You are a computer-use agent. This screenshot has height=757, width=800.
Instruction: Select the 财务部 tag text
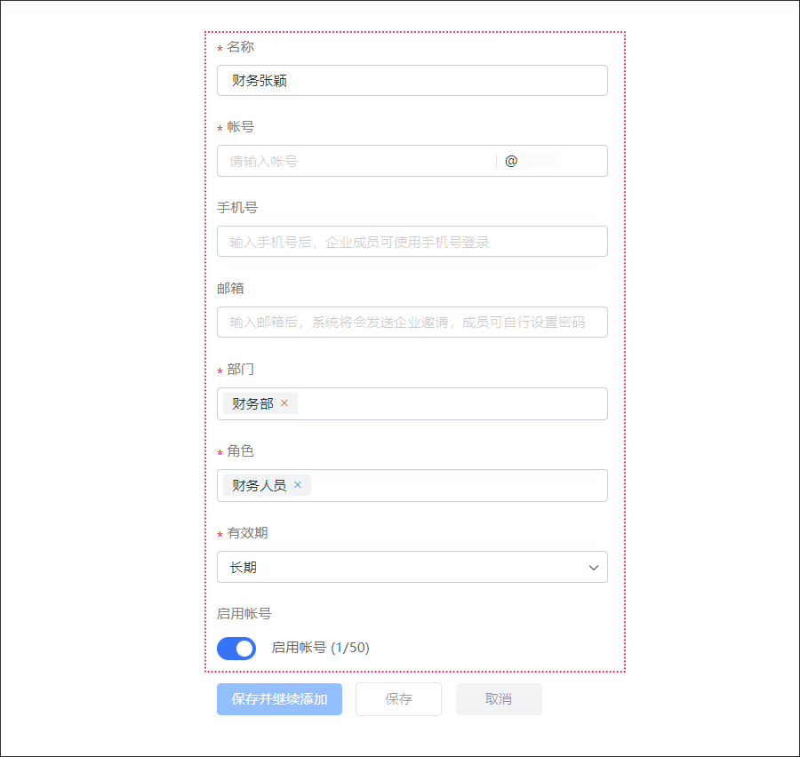(x=252, y=404)
